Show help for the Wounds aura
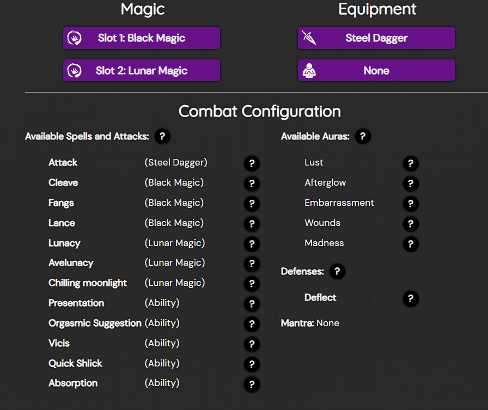 click(x=411, y=224)
